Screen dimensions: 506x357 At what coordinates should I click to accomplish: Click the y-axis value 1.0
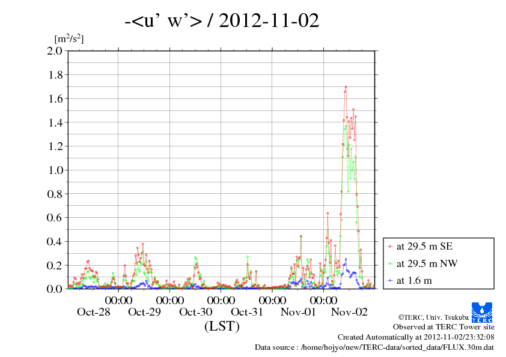55,170
